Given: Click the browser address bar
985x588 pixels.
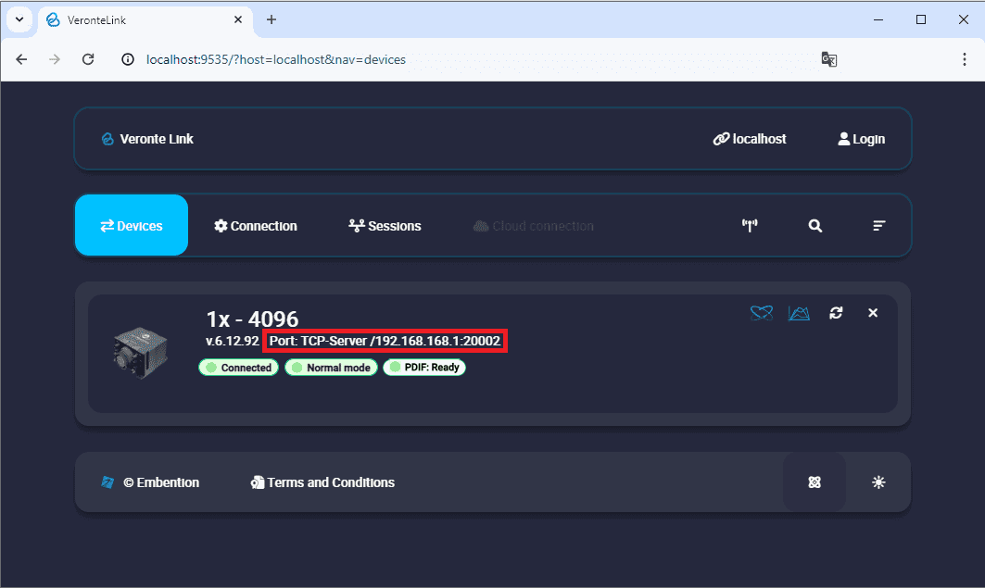Looking at the screenshot, I should [463, 59].
